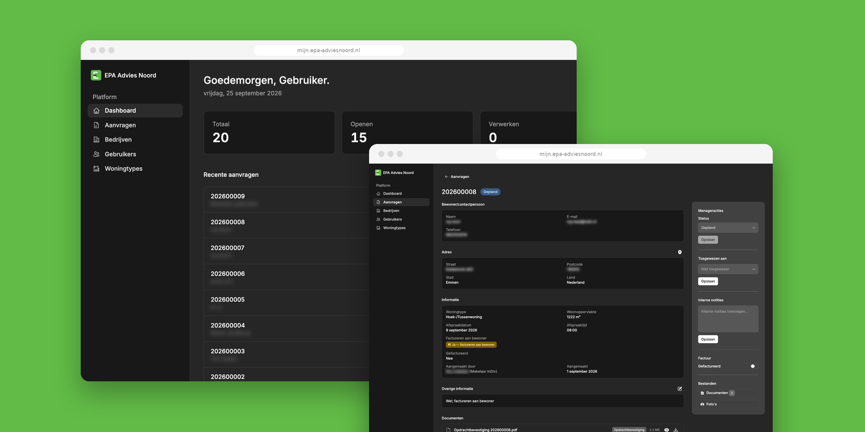
Task: Select Aanvragen in the front window sidebar
Action: (x=401, y=202)
